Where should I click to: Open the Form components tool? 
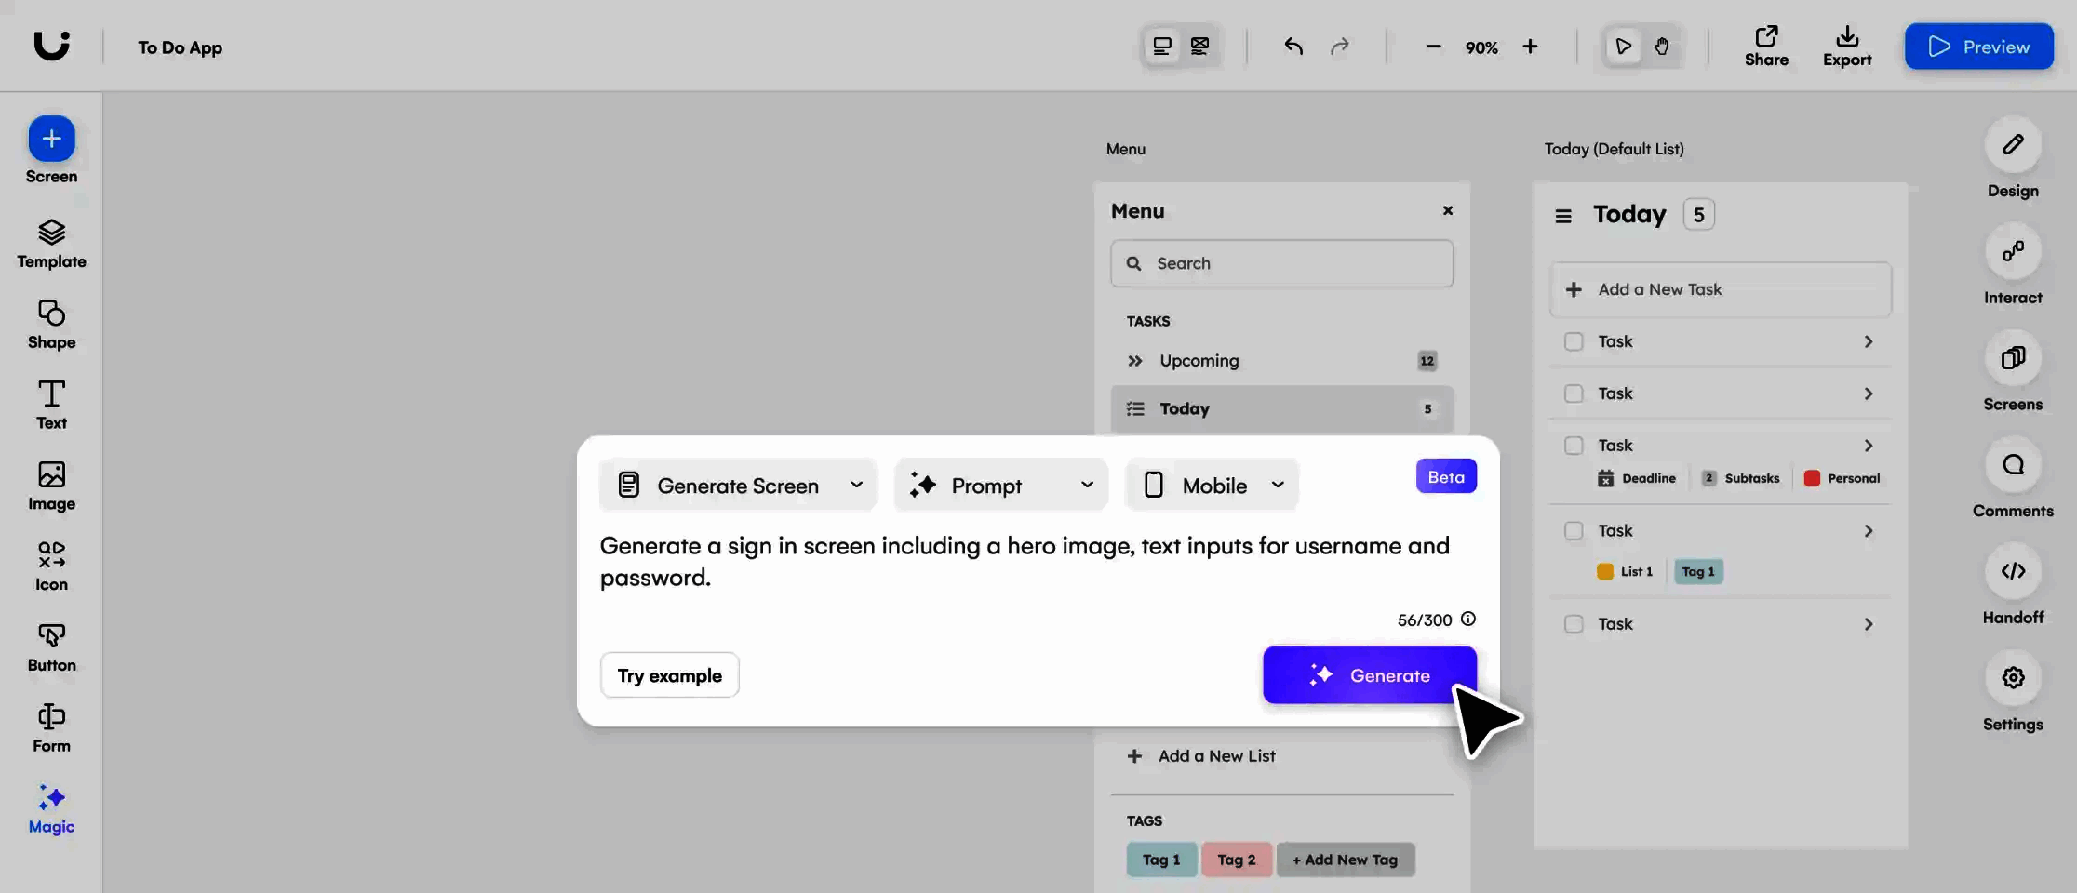pos(52,728)
